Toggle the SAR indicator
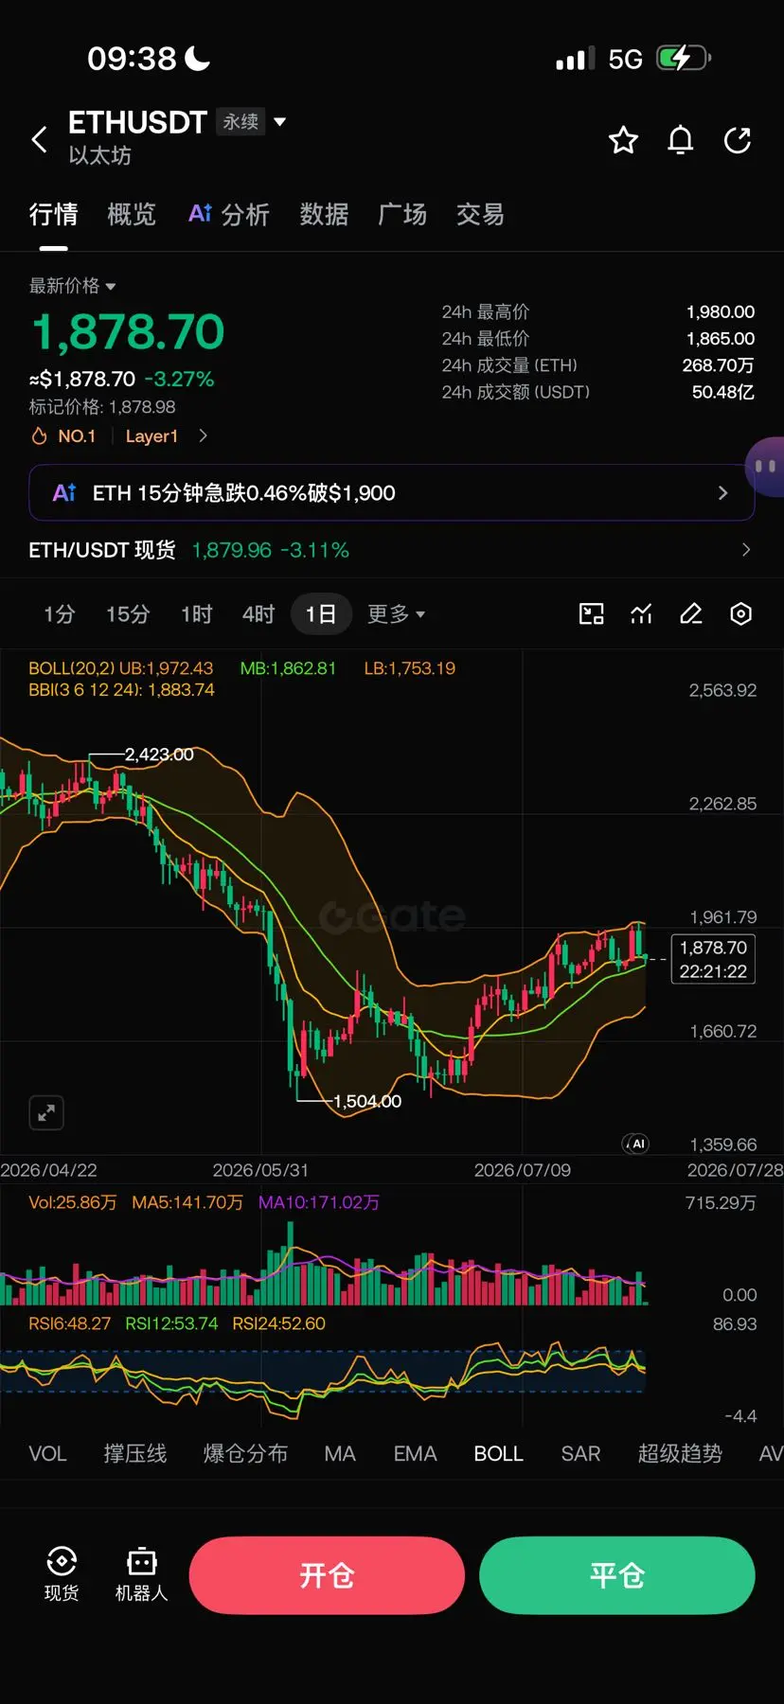784x1704 pixels. (x=580, y=1454)
